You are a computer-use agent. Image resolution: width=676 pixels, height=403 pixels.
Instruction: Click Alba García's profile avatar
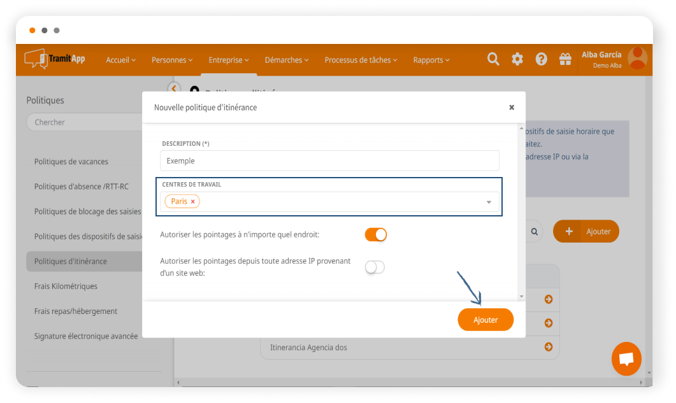pyautogui.click(x=637, y=59)
